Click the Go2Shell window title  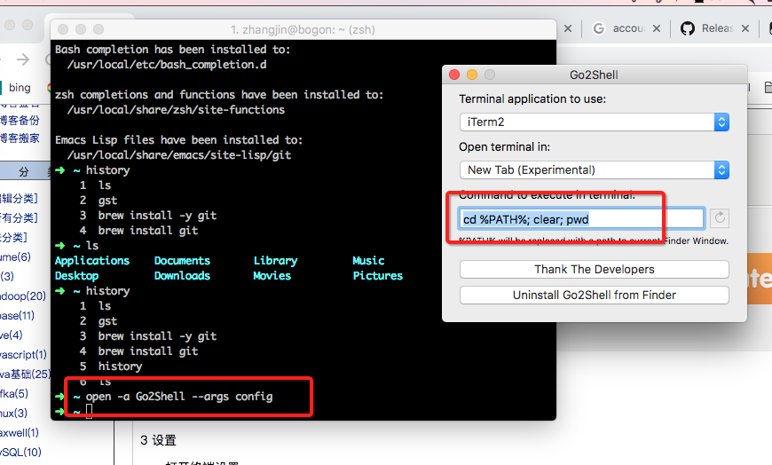click(594, 75)
